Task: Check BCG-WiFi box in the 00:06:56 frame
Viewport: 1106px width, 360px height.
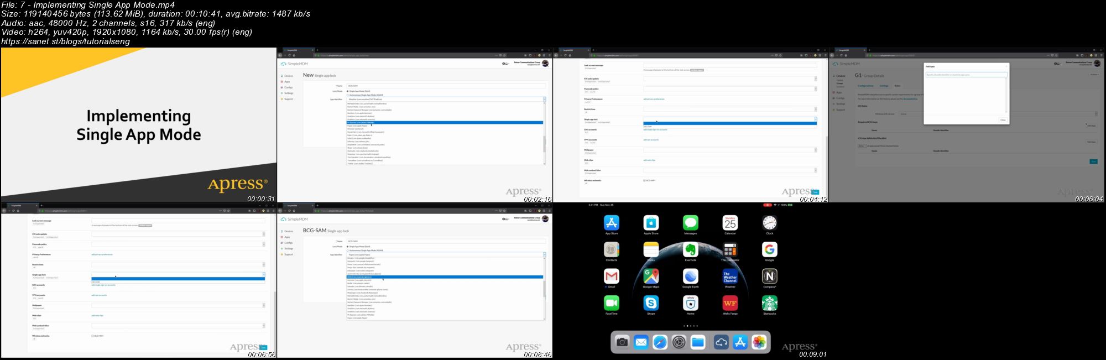Action: [92, 336]
